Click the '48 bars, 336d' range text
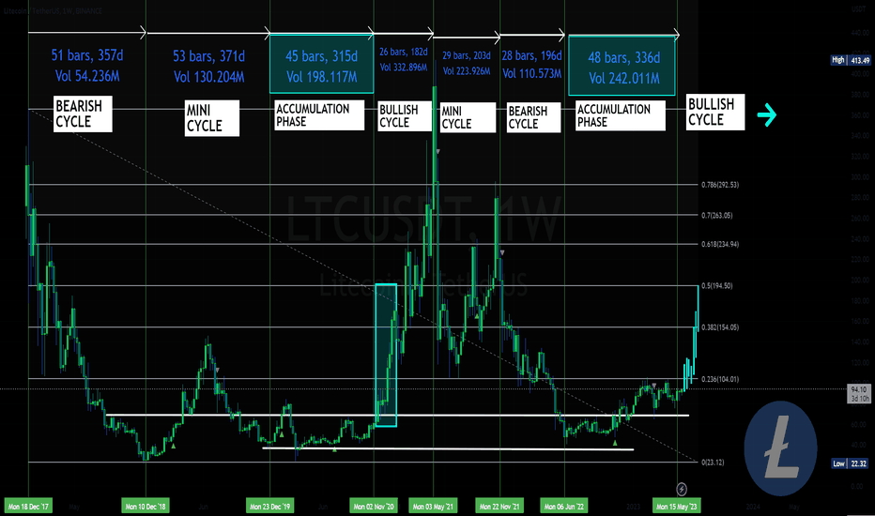Image resolution: width=875 pixels, height=516 pixels. (x=624, y=58)
